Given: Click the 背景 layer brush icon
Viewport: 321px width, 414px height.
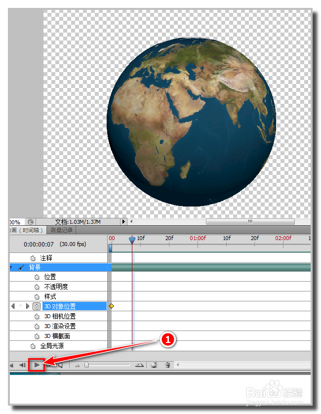Looking at the screenshot, I should tap(21, 267).
